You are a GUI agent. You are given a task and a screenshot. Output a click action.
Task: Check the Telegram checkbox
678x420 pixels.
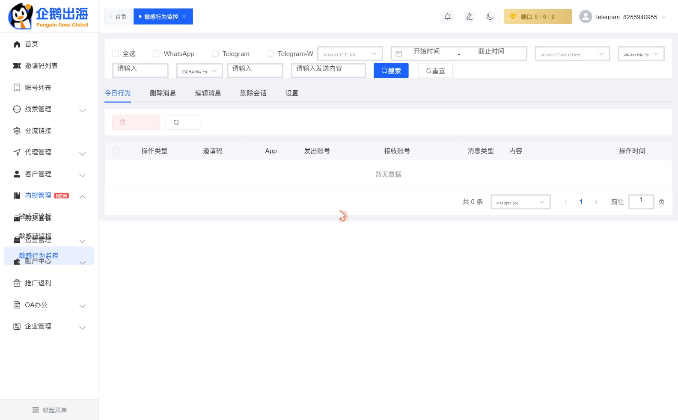(x=215, y=53)
